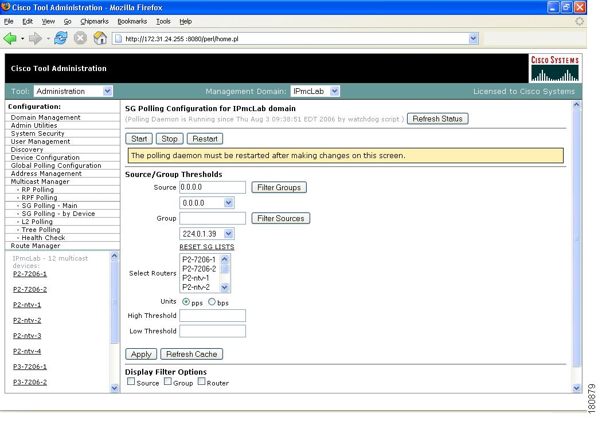This screenshot has width=598, height=425.
Task: Open the Edit menu
Action: point(28,21)
